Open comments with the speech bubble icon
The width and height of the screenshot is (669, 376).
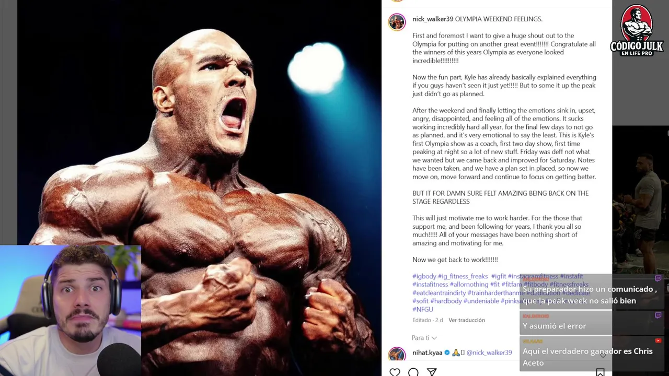click(413, 372)
